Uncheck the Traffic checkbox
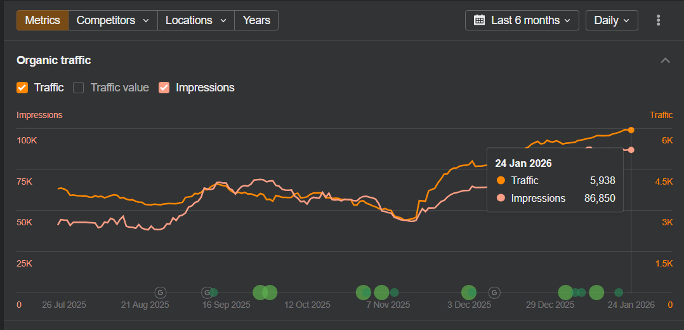 point(23,88)
